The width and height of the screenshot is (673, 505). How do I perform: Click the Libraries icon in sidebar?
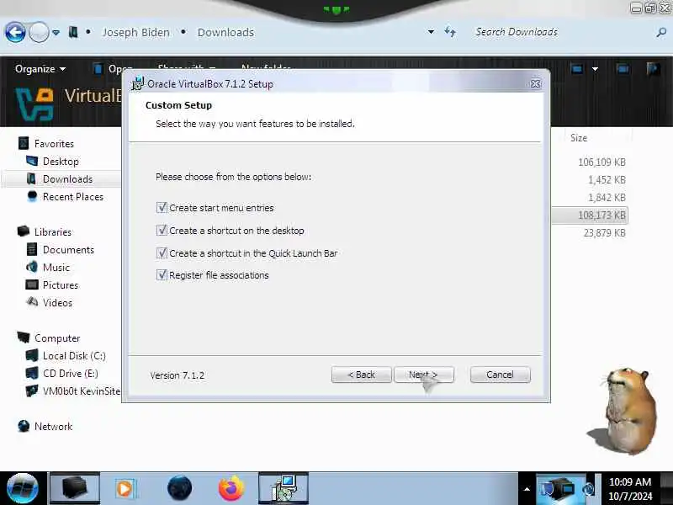[x=24, y=231]
